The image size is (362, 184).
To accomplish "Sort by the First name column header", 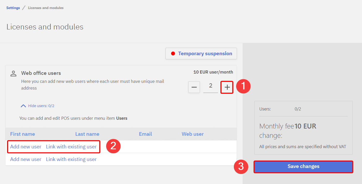I will pyautogui.click(x=23, y=134).
